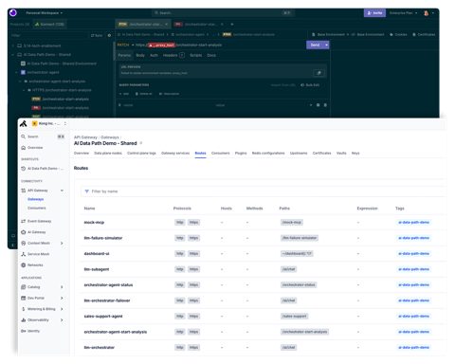Close the first open request tab
The image size is (455, 364).
[x=167, y=24]
